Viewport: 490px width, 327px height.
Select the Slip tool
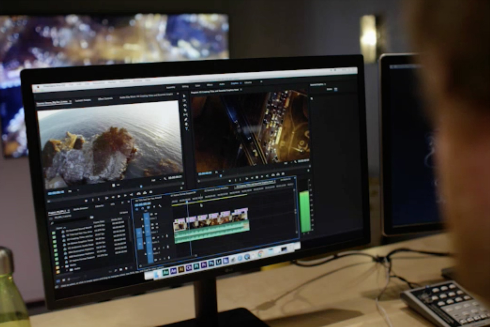[x=186, y=115]
